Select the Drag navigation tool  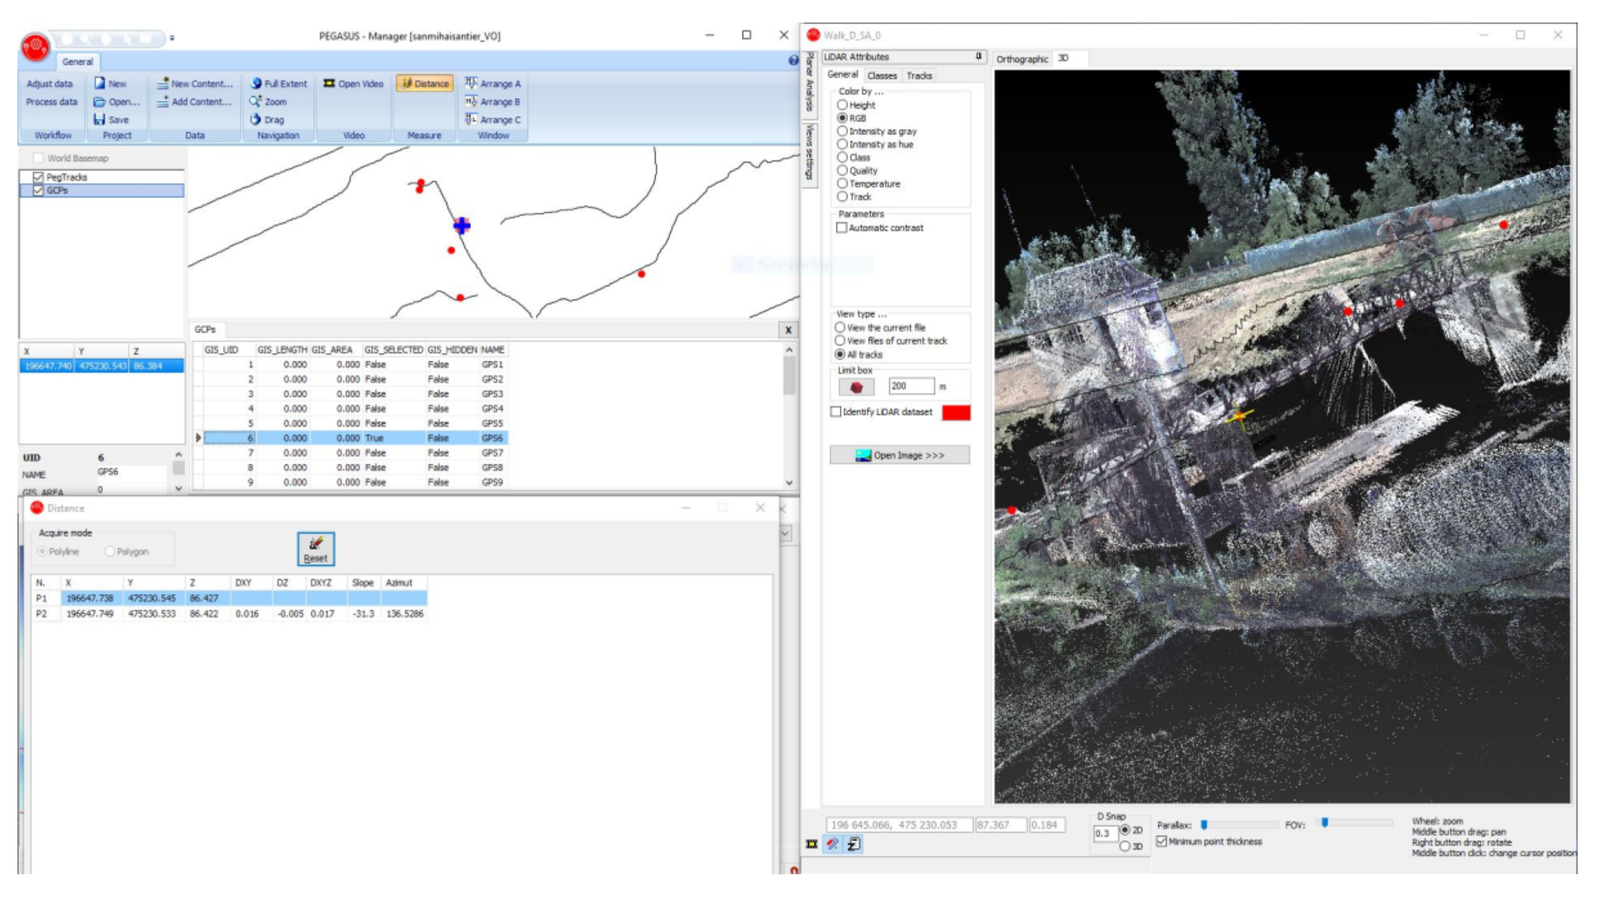point(256,119)
